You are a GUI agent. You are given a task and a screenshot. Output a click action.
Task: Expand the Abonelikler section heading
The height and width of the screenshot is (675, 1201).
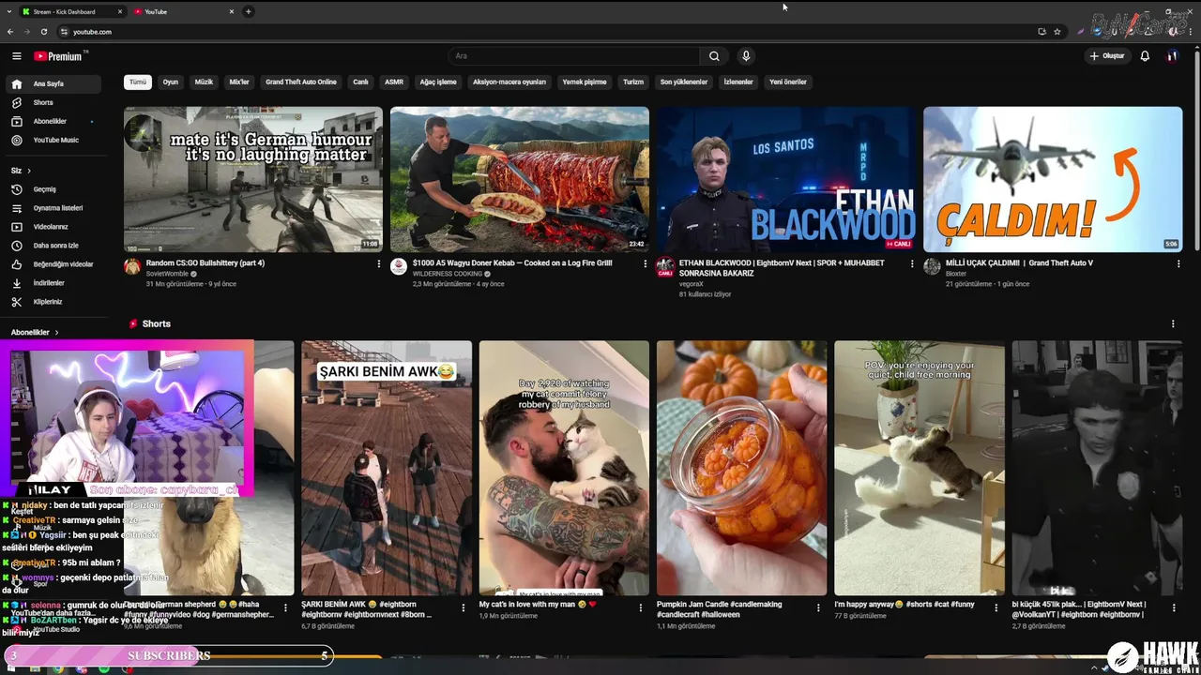[x=35, y=332]
